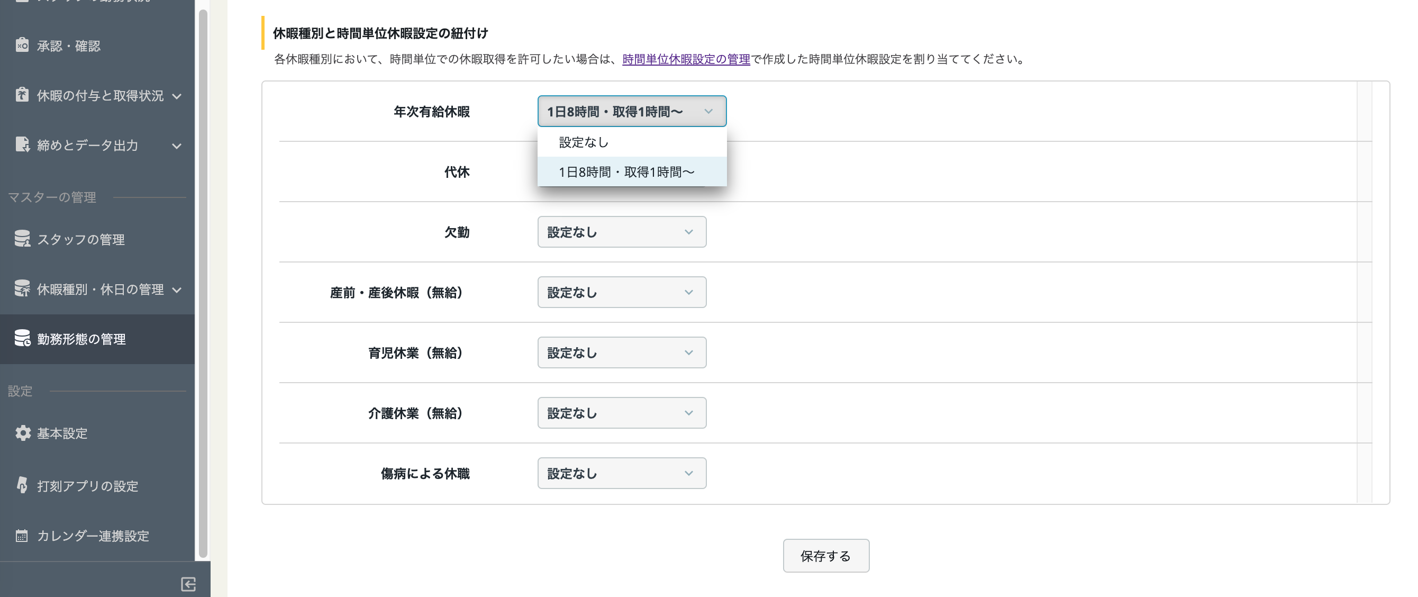Image resolution: width=1418 pixels, height=597 pixels.
Task: Open 打刻アプリの設定 menu item
Action: click(x=97, y=486)
